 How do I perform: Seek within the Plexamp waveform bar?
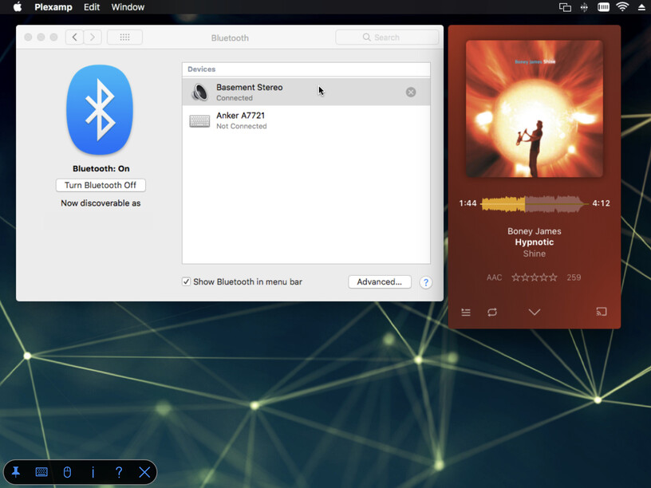[535, 203]
